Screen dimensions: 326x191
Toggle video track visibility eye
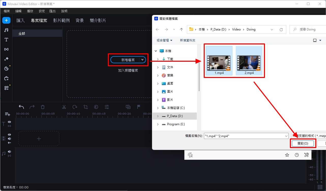[x=9, y=134]
